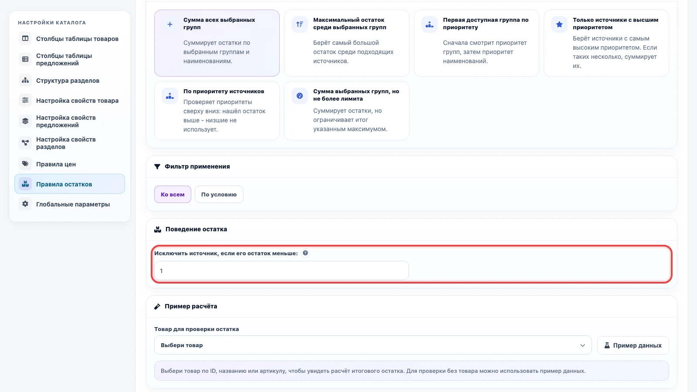Click the star icon on highest priority card

pos(559,24)
